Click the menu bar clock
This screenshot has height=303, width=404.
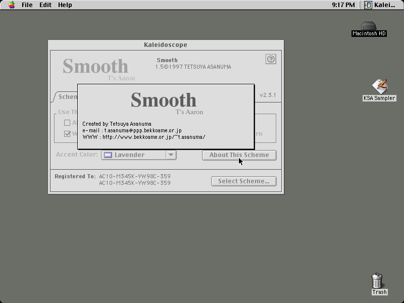[343, 5]
